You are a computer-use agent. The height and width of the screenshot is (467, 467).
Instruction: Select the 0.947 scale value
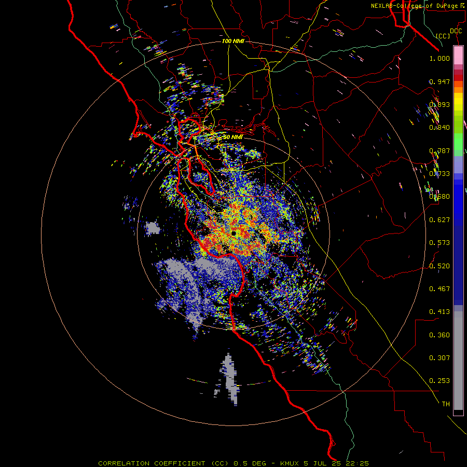pos(439,81)
